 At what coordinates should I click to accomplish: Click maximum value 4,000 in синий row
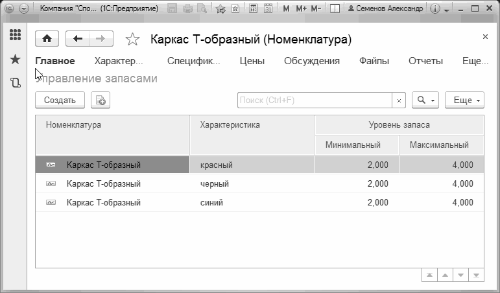[442, 202]
